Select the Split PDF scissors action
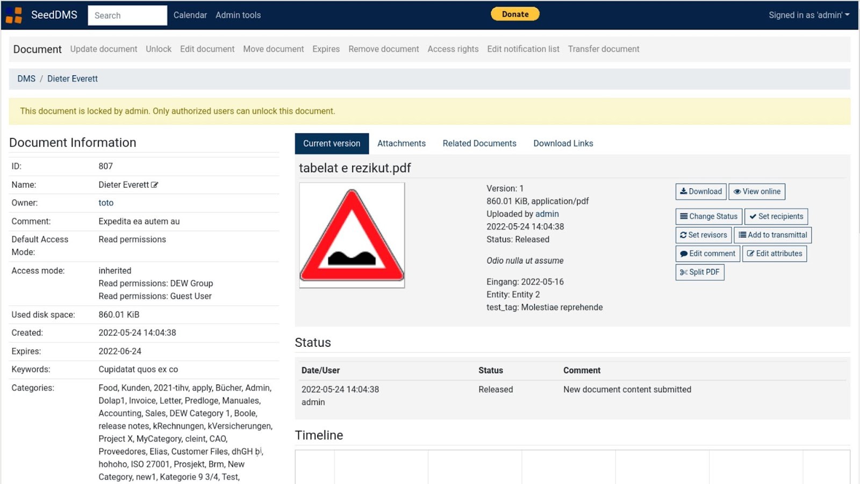Screen dimensions: 860x484 (699, 272)
